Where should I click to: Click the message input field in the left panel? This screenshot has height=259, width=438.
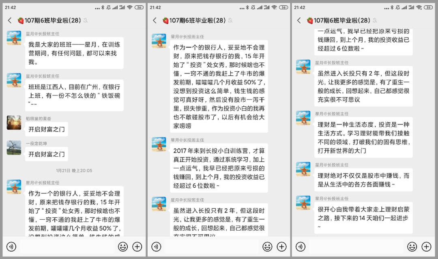click(x=67, y=246)
